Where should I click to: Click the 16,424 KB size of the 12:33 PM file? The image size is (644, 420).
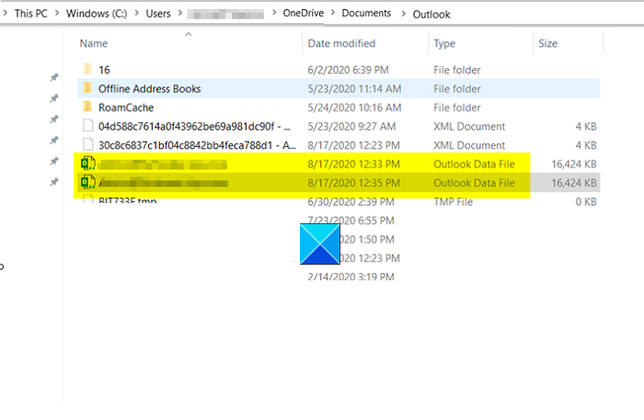click(x=574, y=165)
